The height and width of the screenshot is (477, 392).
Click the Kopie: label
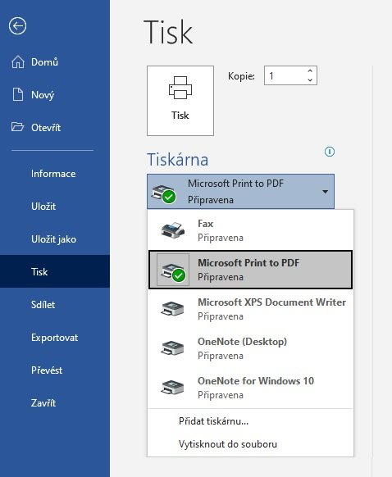[x=241, y=76]
